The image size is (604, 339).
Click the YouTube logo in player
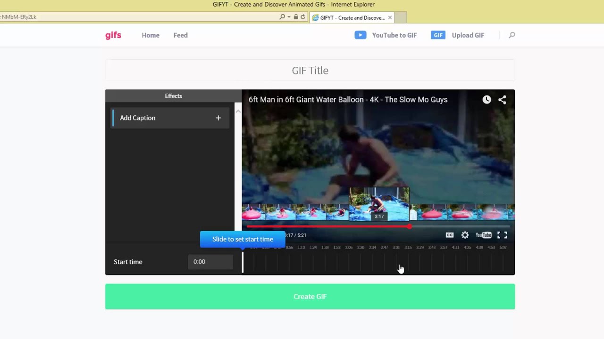pyautogui.click(x=483, y=235)
